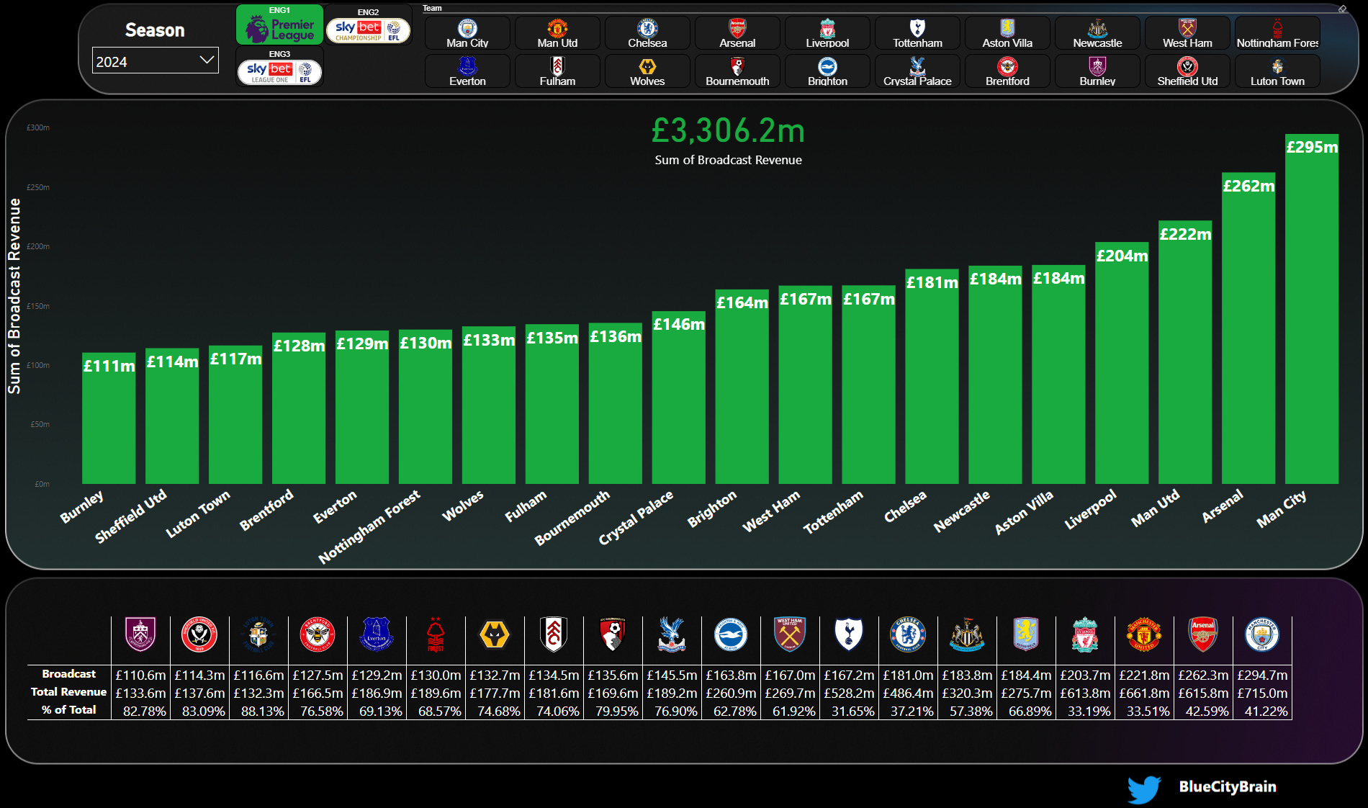Click the £3,306.2m total broadcast revenue card
1368x808 pixels.
728,142
